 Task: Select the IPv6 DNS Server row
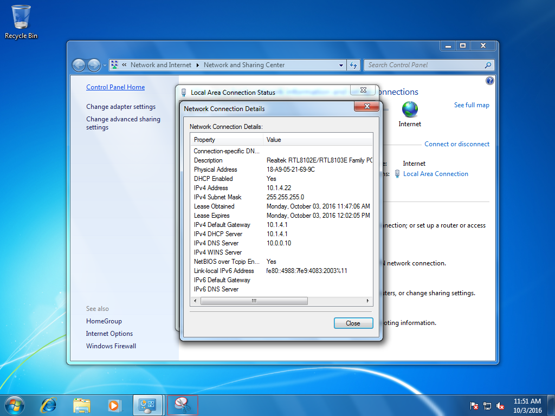point(281,289)
